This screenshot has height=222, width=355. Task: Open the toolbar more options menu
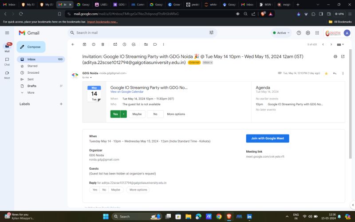163,44
